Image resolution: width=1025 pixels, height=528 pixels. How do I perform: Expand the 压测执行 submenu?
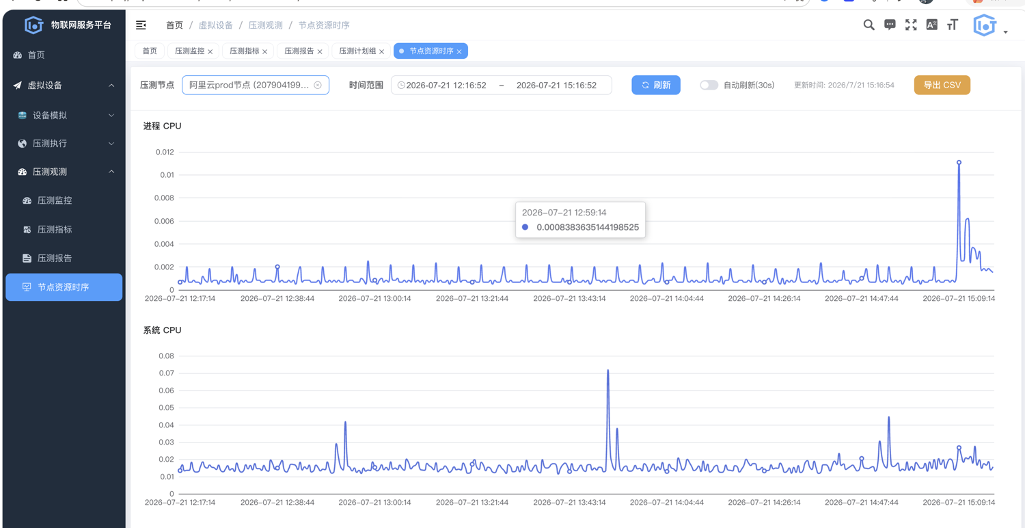point(63,144)
